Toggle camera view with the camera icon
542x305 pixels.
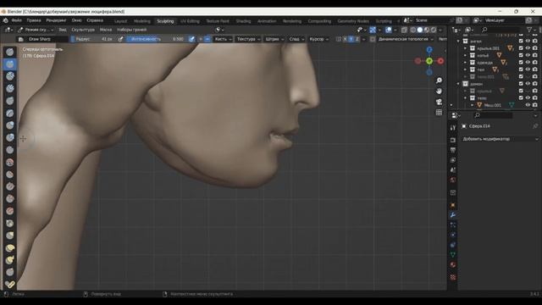click(439, 102)
